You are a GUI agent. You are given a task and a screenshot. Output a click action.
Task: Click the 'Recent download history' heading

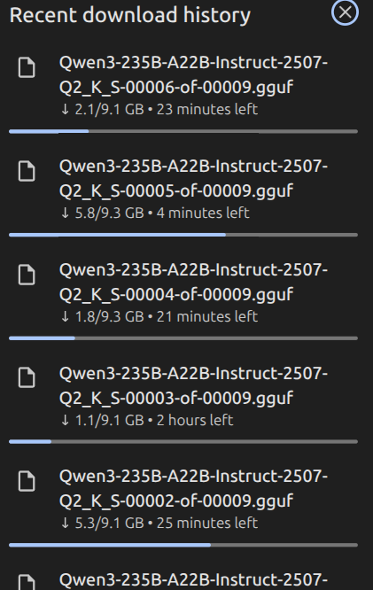[130, 15]
